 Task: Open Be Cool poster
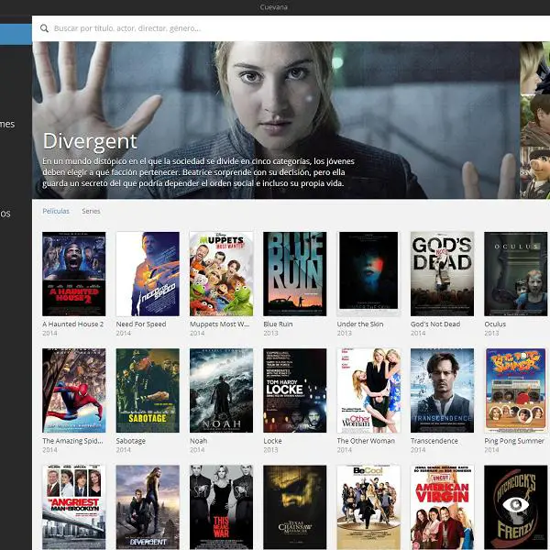(x=368, y=507)
